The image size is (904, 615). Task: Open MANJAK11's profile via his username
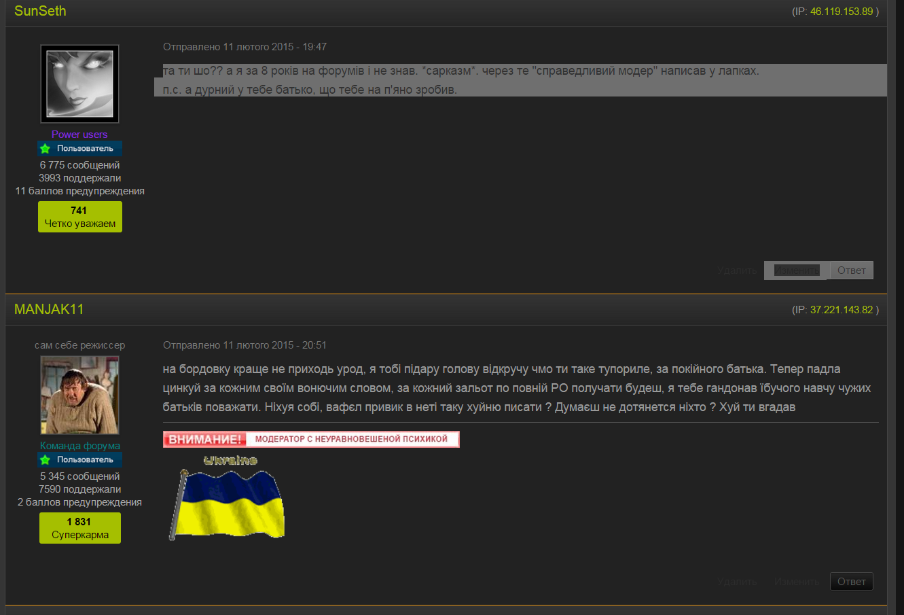point(49,309)
